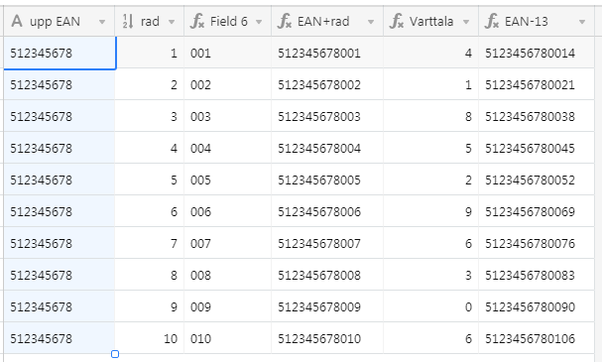Open the rad column dropdown arrow

coord(172,22)
